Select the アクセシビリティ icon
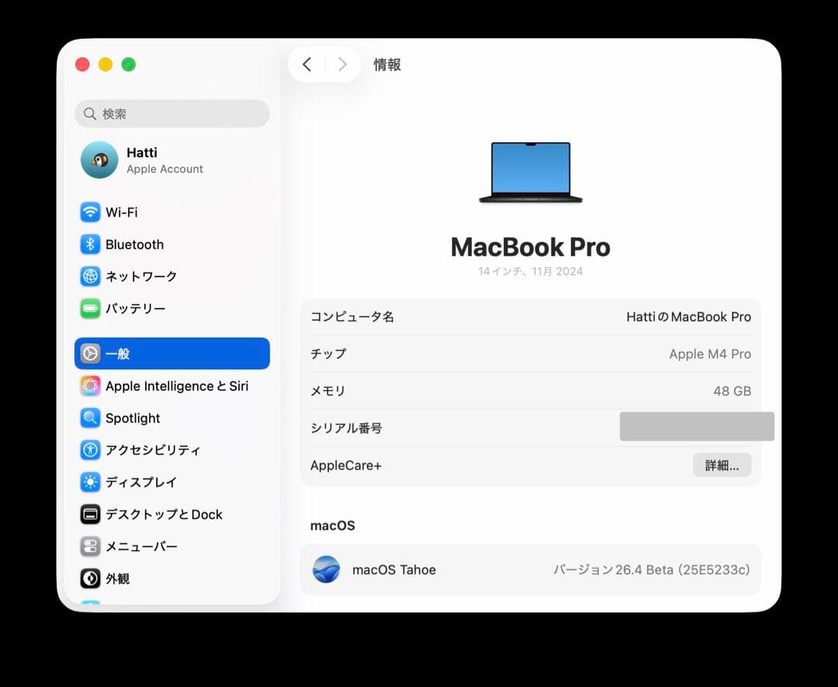Viewport: 838px width, 687px height. [90, 450]
